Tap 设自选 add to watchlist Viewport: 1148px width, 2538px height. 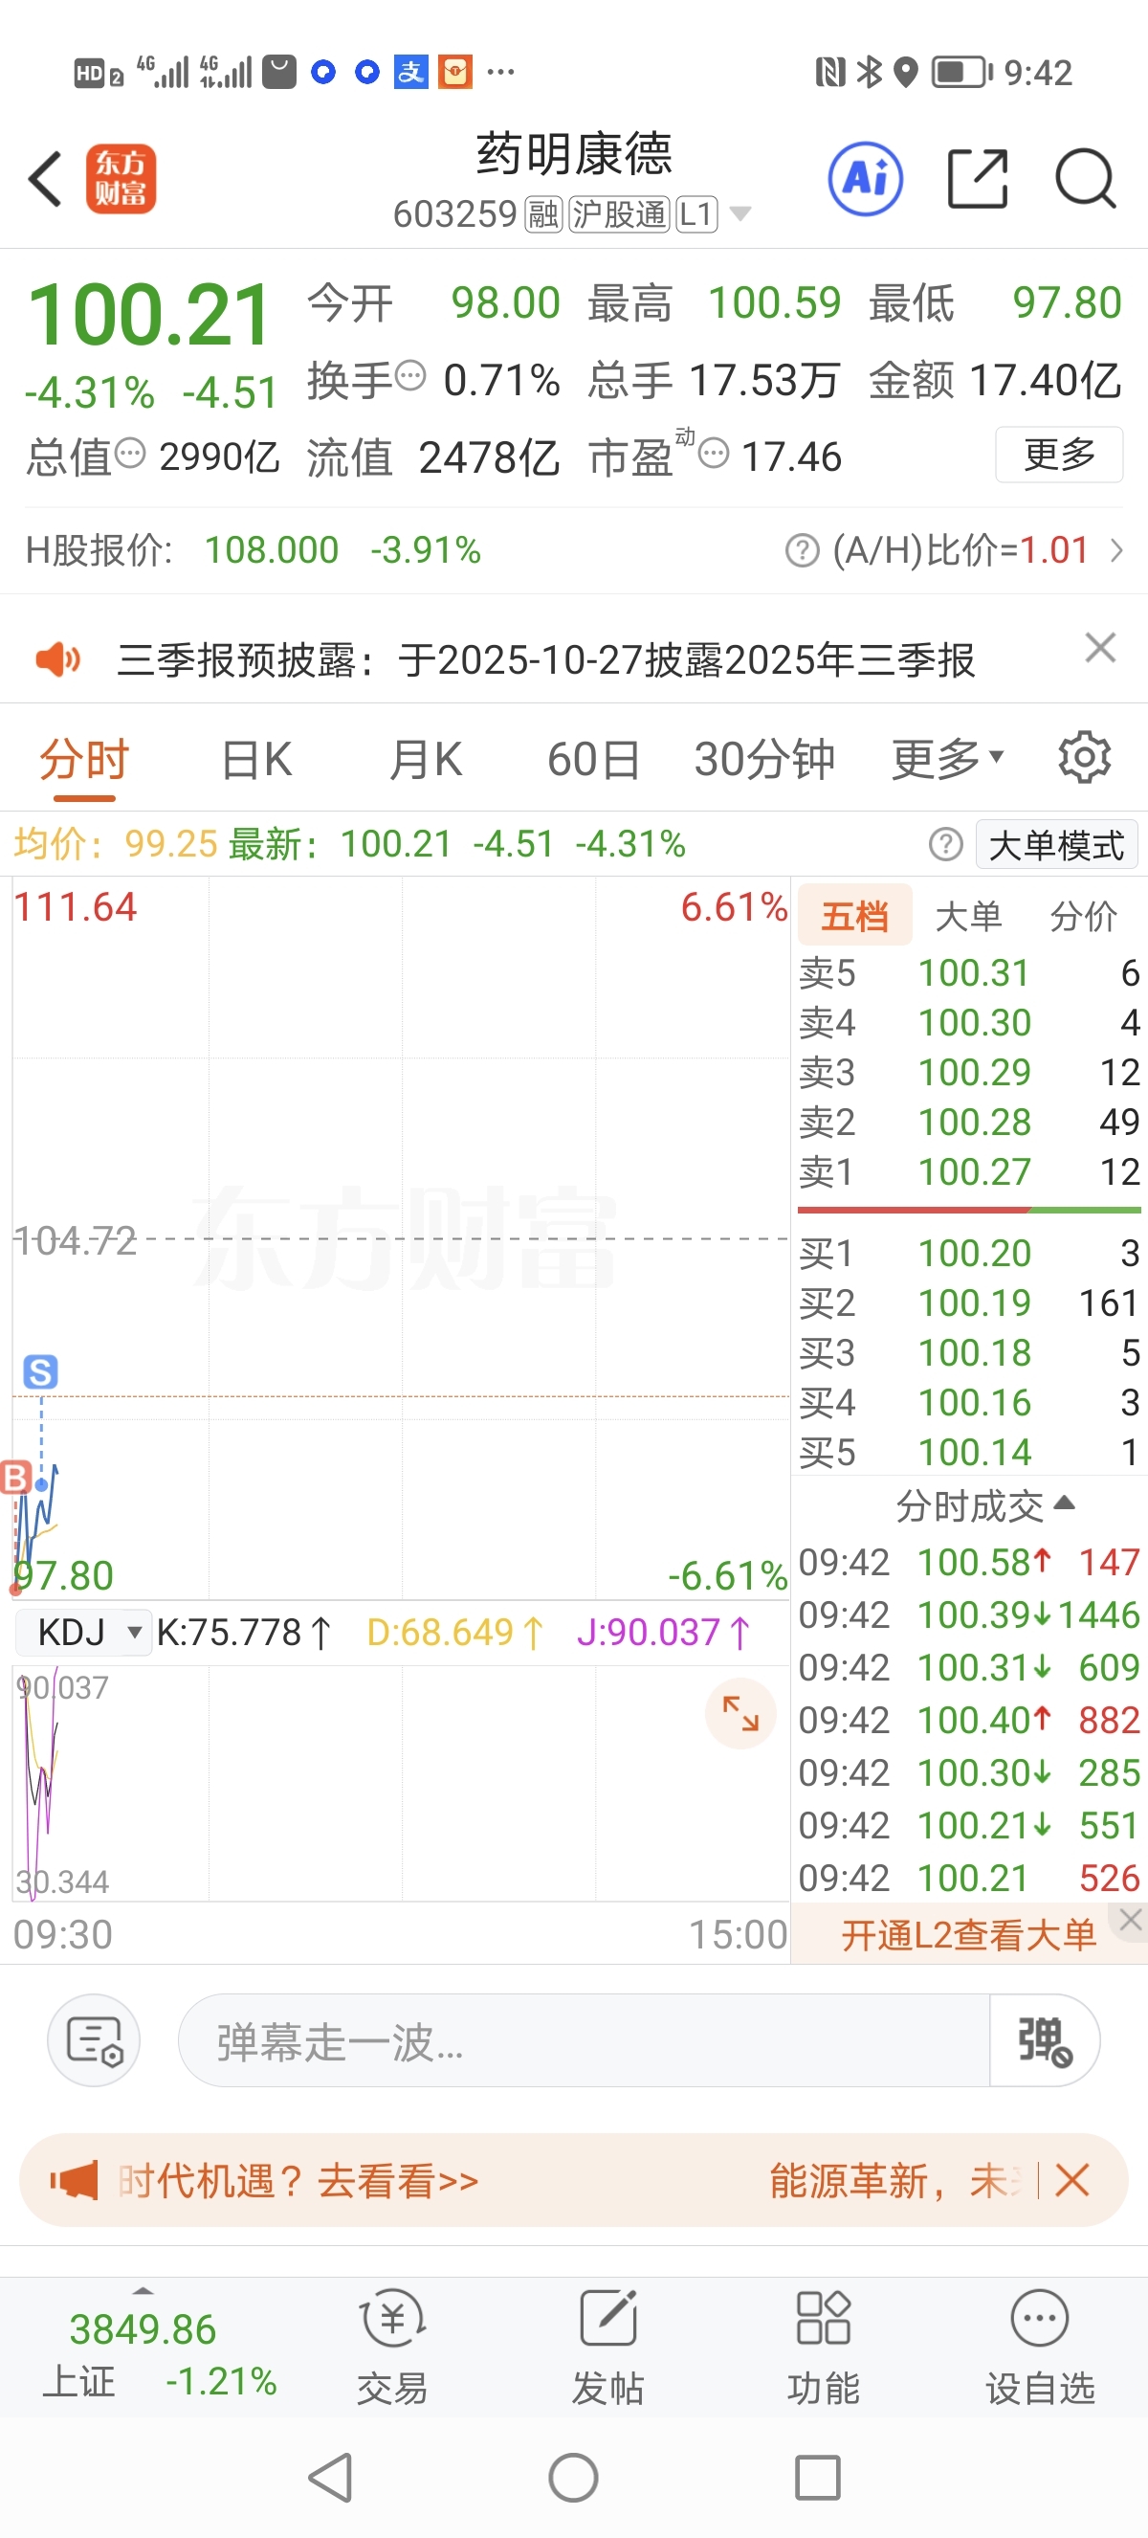(1040, 2346)
